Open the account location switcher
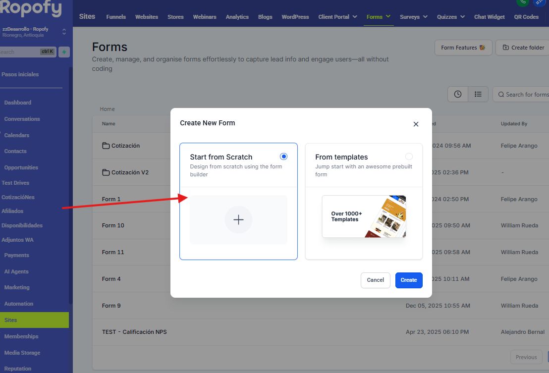Viewport: 549px width, 373px height. pos(64,32)
